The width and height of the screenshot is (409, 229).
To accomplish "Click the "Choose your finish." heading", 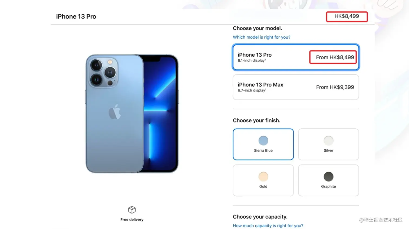I will (256, 121).
